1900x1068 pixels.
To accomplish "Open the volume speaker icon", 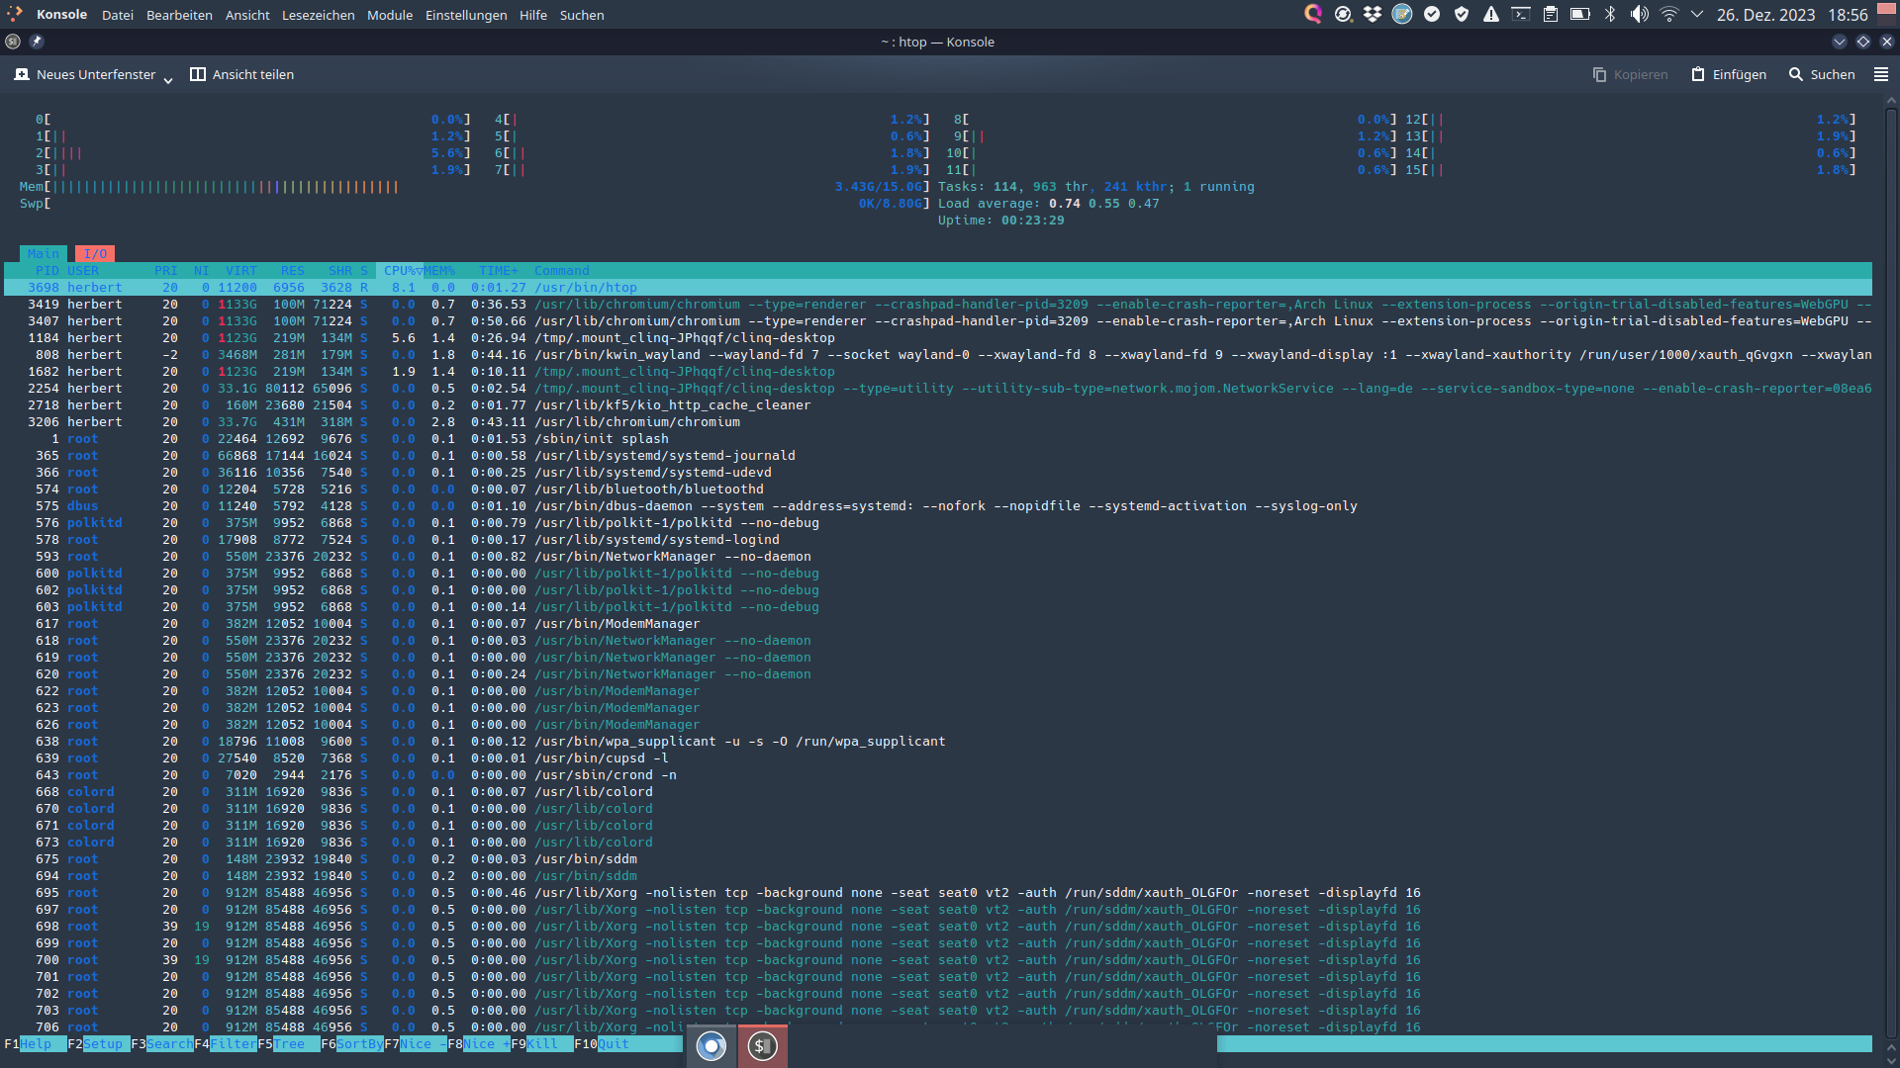I will tap(1640, 14).
